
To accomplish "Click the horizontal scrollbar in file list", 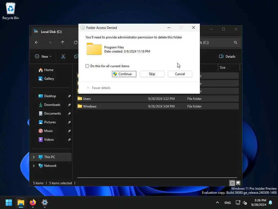I will [157, 177].
